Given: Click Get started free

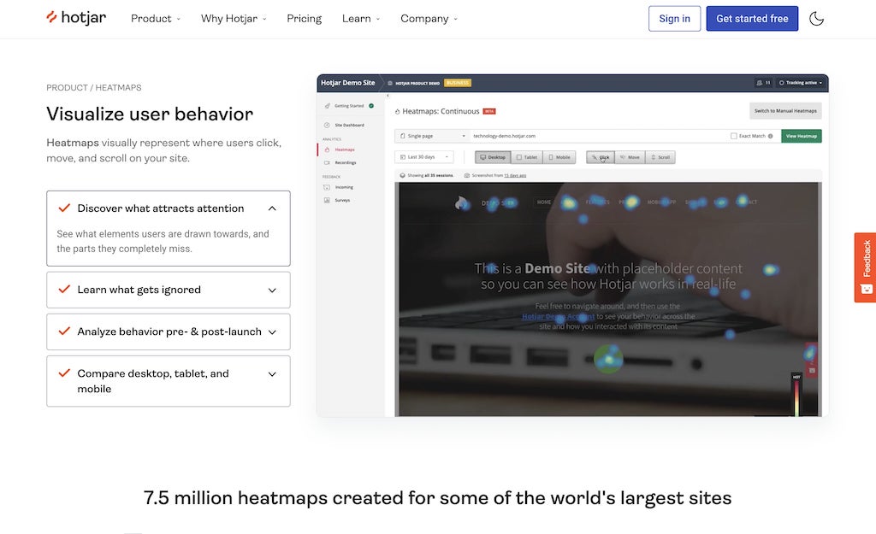Looking at the screenshot, I should coord(752,19).
